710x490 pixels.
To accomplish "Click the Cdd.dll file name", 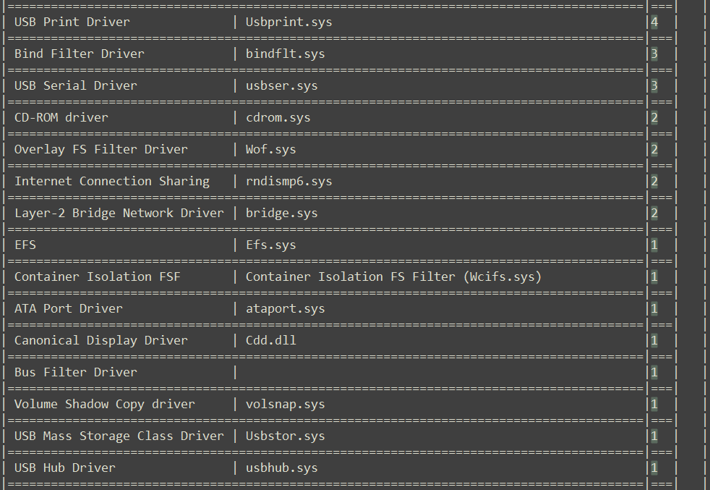I will pos(270,340).
